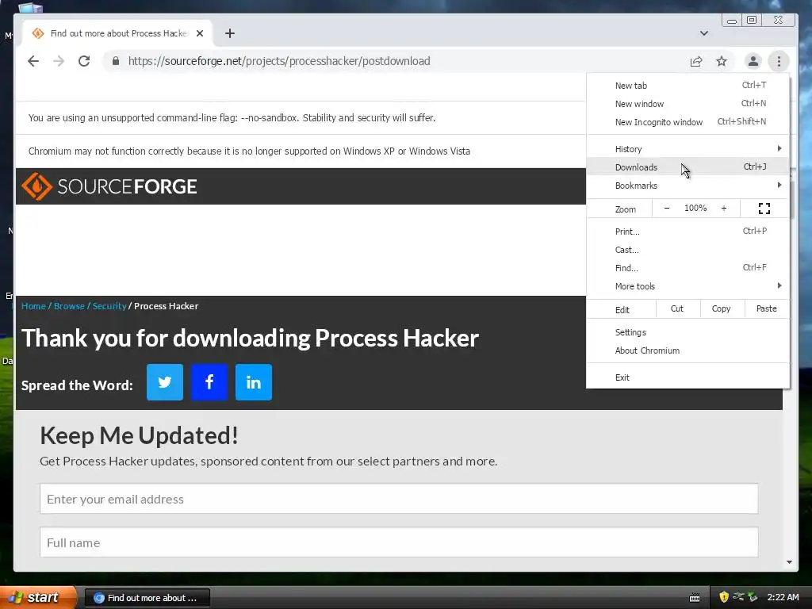Click the share page icon in address bar
The height and width of the screenshot is (609, 812).
696,61
